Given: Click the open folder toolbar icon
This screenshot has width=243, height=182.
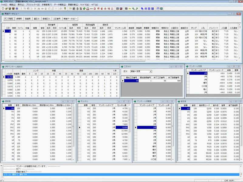Looking at the screenshot, I should pyautogui.click(x=6, y=8).
